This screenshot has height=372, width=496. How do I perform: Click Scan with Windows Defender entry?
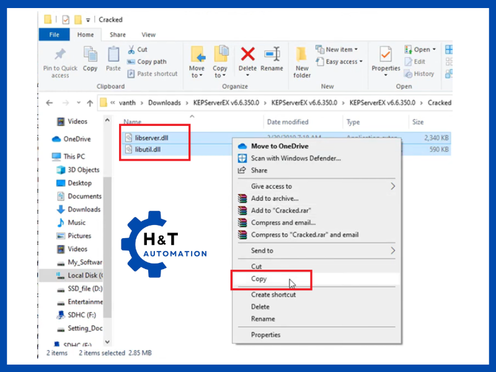pos(295,158)
